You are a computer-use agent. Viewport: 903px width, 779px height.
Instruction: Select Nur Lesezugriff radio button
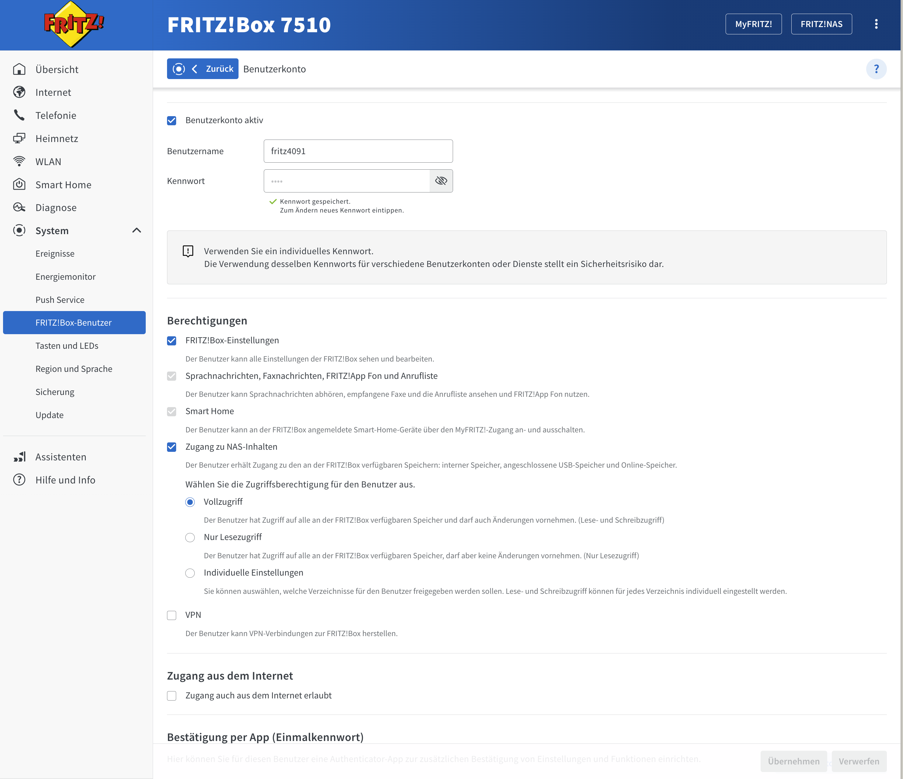tap(190, 537)
